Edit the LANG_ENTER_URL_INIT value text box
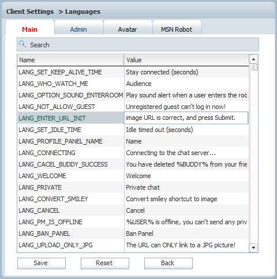The width and height of the screenshot is (277, 279). (186, 118)
